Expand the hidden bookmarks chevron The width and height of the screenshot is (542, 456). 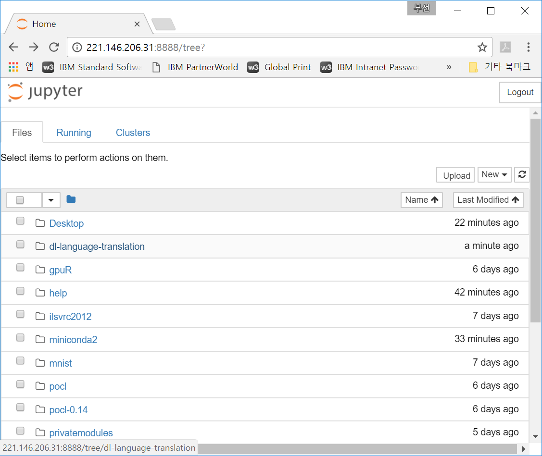[449, 67]
